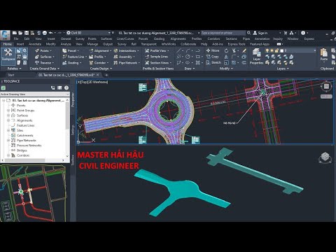The image size is (336, 252).
Task: Click the Layer Properties icon
Action: [257, 57]
